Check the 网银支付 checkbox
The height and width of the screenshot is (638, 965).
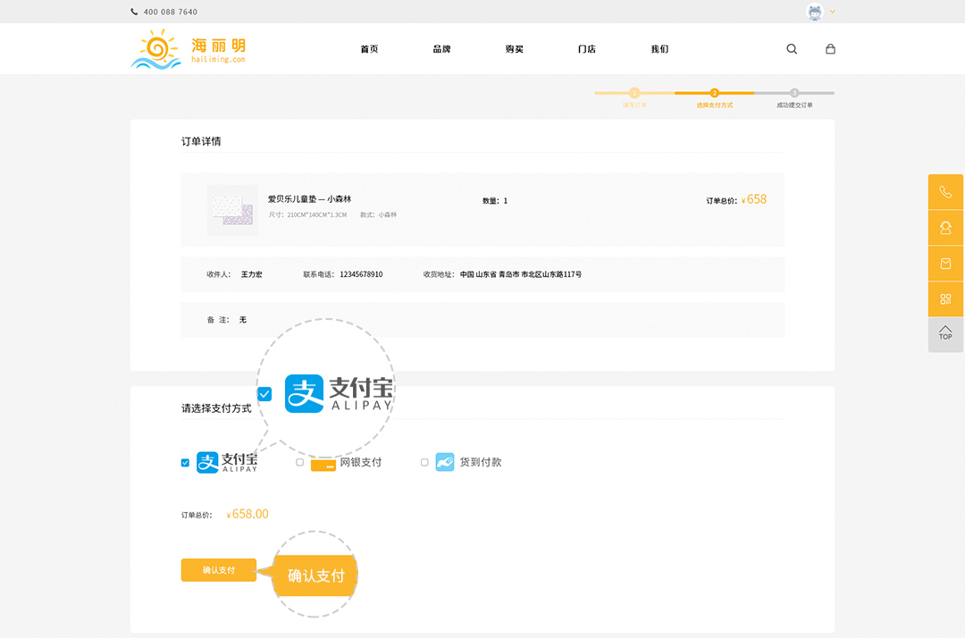(299, 462)
